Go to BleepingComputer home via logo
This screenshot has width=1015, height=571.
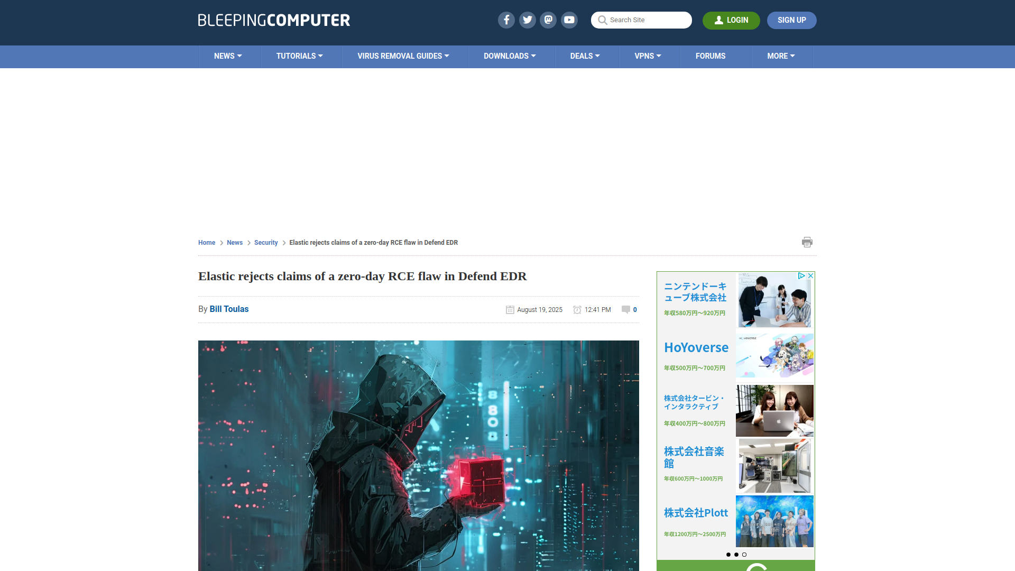pos(274,20)
